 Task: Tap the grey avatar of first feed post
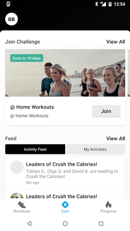point(17,167)
